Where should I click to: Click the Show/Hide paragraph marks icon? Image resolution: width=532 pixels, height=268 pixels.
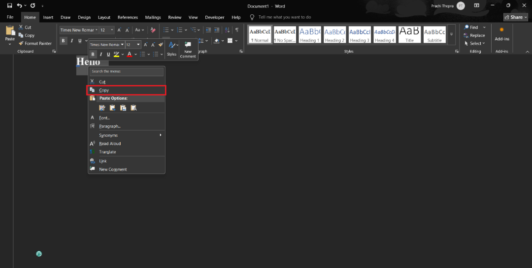click(237, 30)
